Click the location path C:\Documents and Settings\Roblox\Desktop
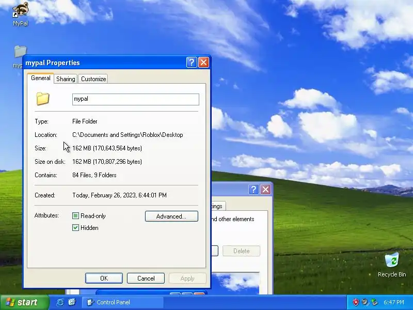The width and height of the screenshot is (413, 310). click(128, 135)
